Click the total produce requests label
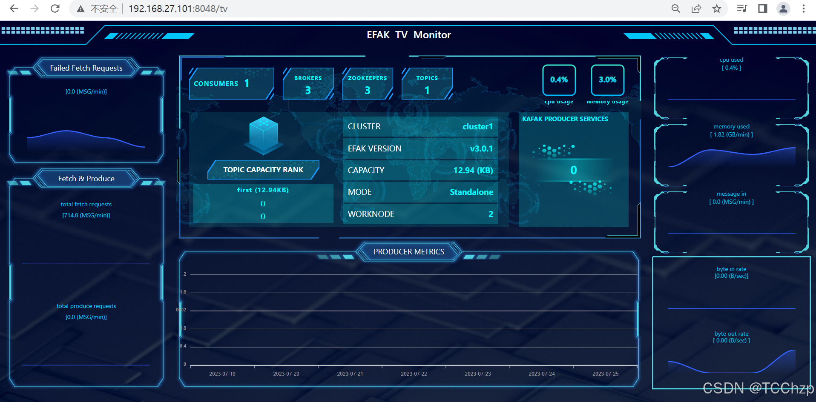This screenshot has height=402, width=816. [x=86, y=306]
